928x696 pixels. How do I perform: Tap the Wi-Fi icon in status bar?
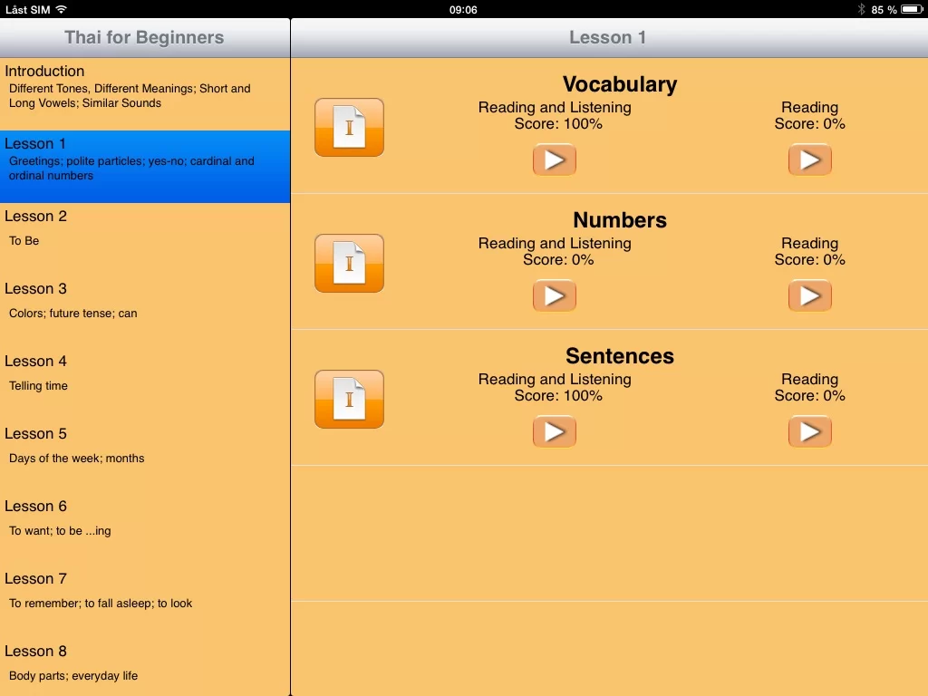61,9
